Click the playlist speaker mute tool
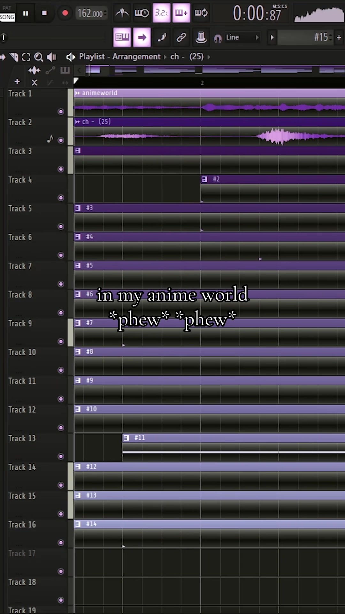 [51, 57]
